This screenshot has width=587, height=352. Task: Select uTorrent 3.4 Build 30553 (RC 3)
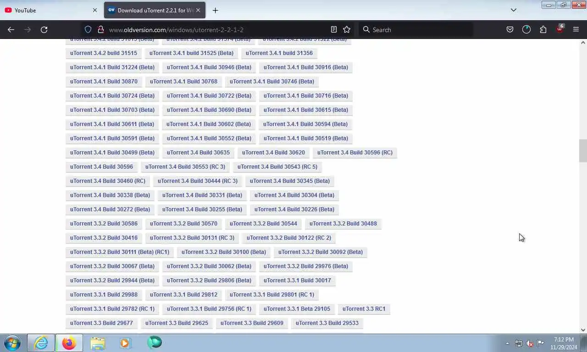click(185, 167)
